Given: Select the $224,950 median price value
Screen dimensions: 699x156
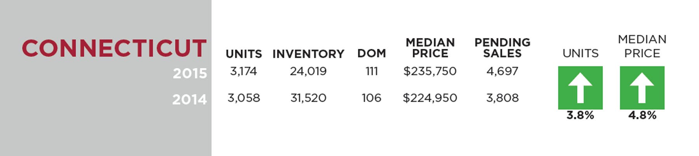Looking at the screenshot, I should pyautogui.click(x=430, y=98).
